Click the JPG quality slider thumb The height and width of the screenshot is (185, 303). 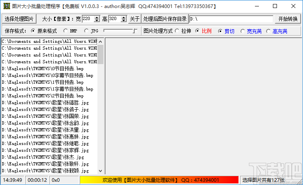pyautogui.click(x=135, y=31)
